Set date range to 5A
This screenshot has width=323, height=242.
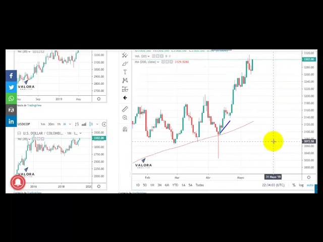pyautogui.click(x=190, y=185)
